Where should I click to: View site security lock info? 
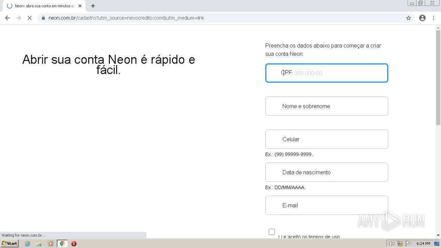[43, 18]
